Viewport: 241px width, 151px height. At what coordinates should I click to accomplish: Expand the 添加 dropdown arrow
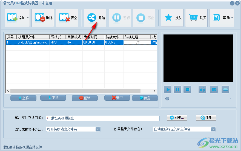(x=28, y=18)
